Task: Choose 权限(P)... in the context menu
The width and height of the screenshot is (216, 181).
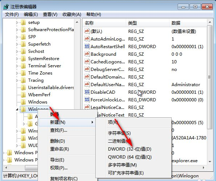Action: pyautogui.click(x=67, y=168)
